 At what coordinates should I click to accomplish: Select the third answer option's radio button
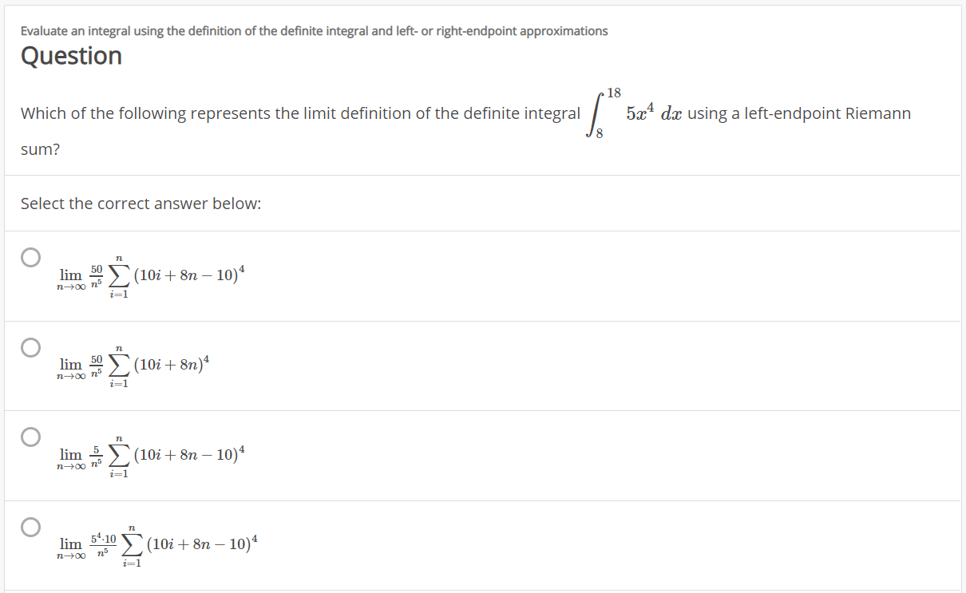coord(30,436)
